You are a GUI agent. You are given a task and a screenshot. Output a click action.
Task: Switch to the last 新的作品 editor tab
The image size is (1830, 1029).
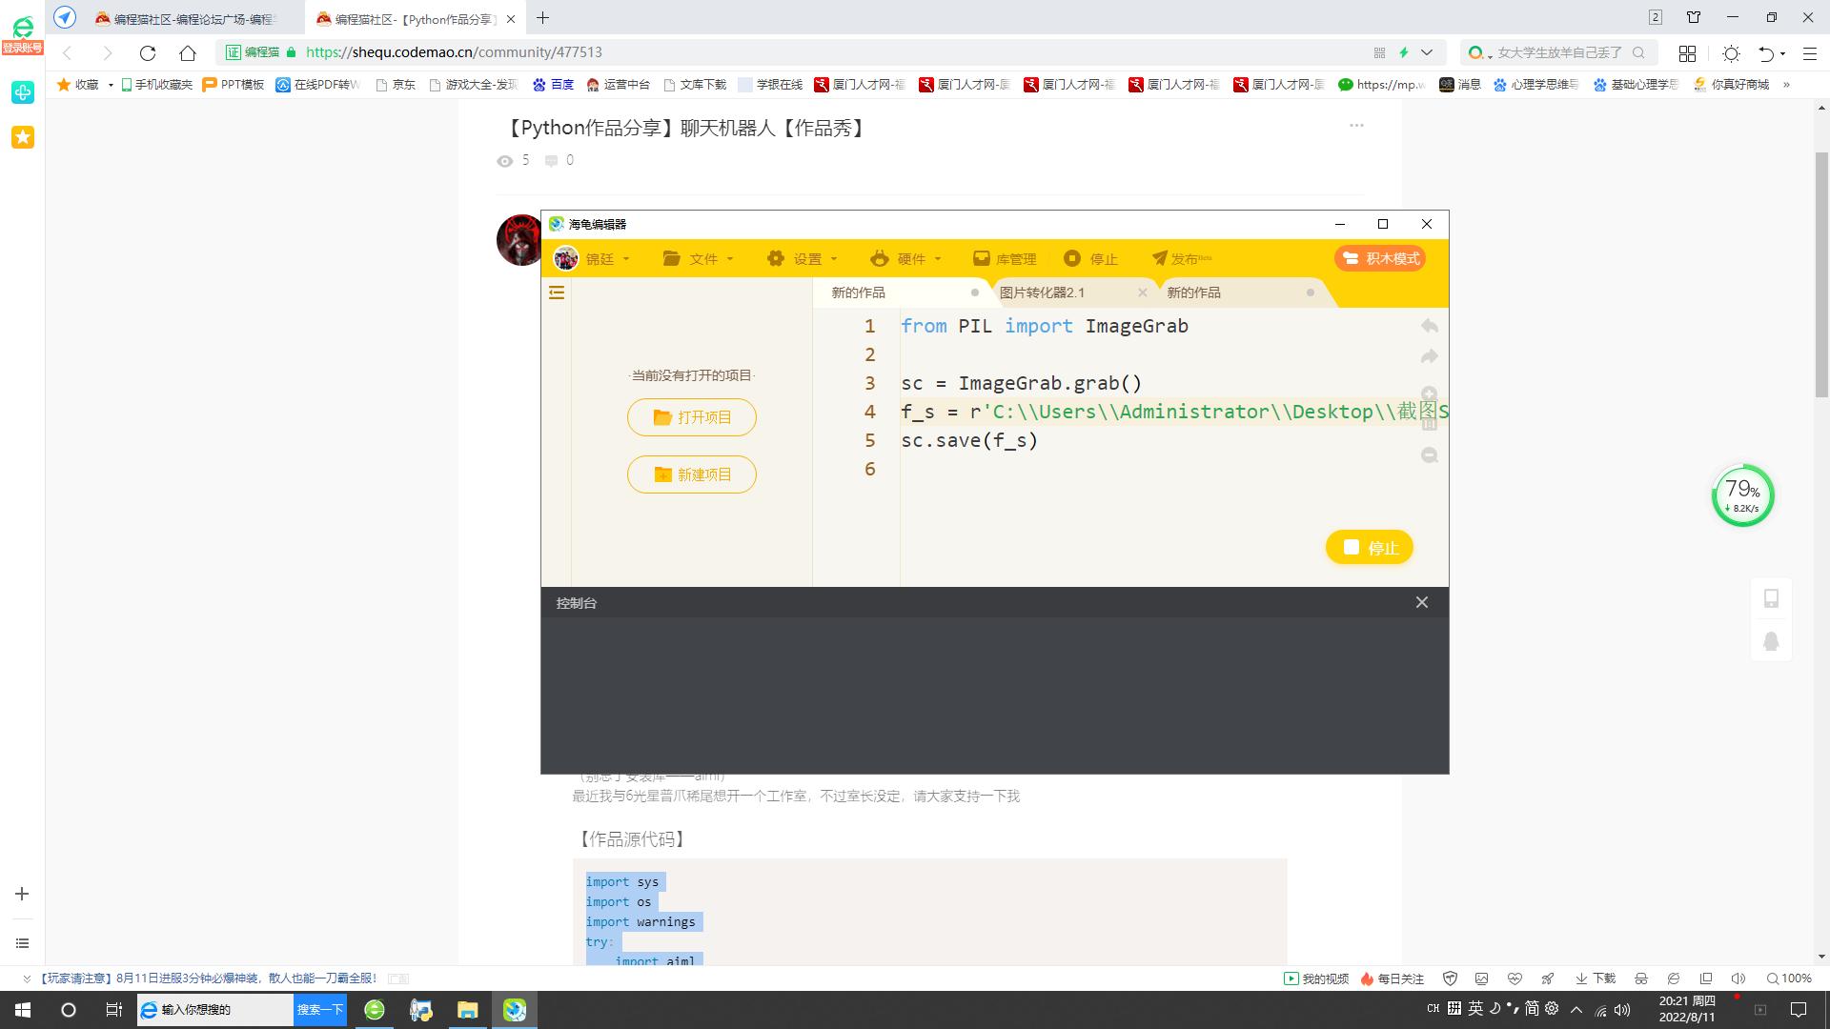point(1193,293)
